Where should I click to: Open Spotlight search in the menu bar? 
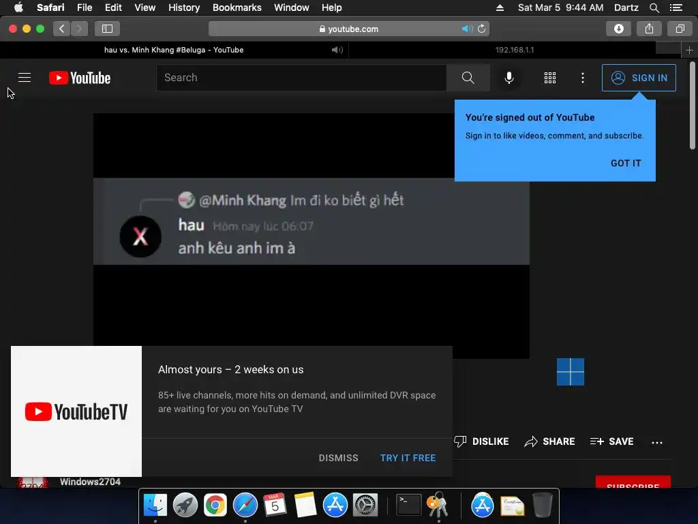(654, 8)
